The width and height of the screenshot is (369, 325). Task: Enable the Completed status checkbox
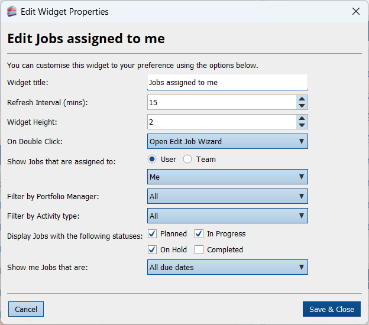[199, 250]
